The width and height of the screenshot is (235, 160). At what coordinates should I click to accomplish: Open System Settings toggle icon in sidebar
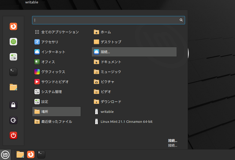pos(13,57)
